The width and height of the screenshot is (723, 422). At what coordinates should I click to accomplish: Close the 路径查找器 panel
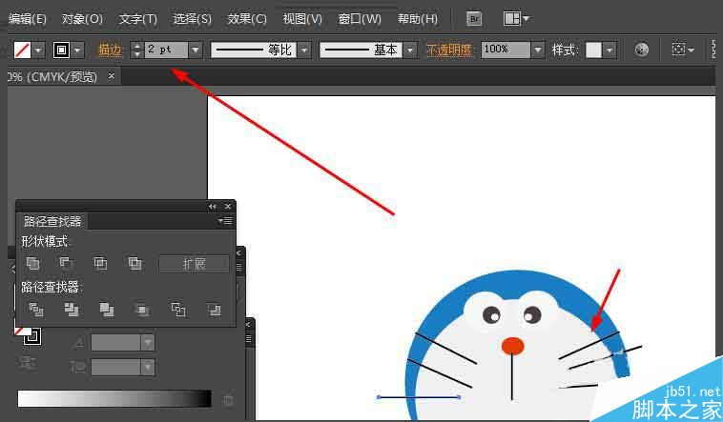pos(228,207)
